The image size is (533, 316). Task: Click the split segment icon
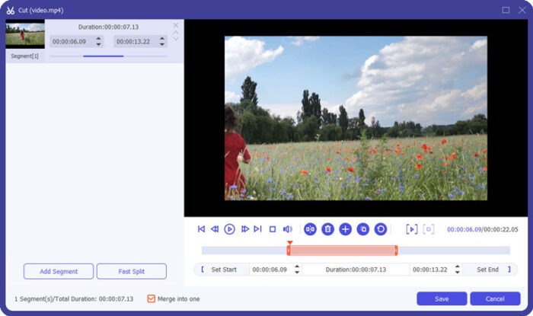pyautogui.click(x=310, y=228)
